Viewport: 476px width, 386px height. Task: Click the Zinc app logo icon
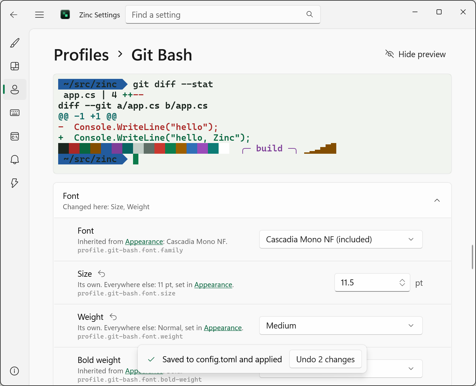point(65,15)
